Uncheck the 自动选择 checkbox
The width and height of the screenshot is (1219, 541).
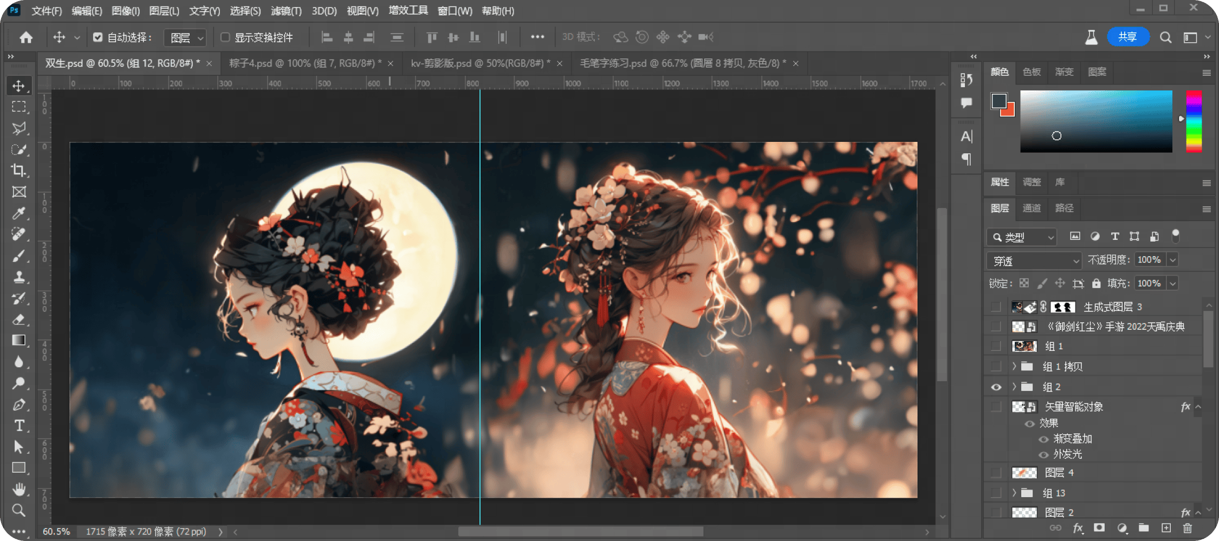tap(98, 37)
